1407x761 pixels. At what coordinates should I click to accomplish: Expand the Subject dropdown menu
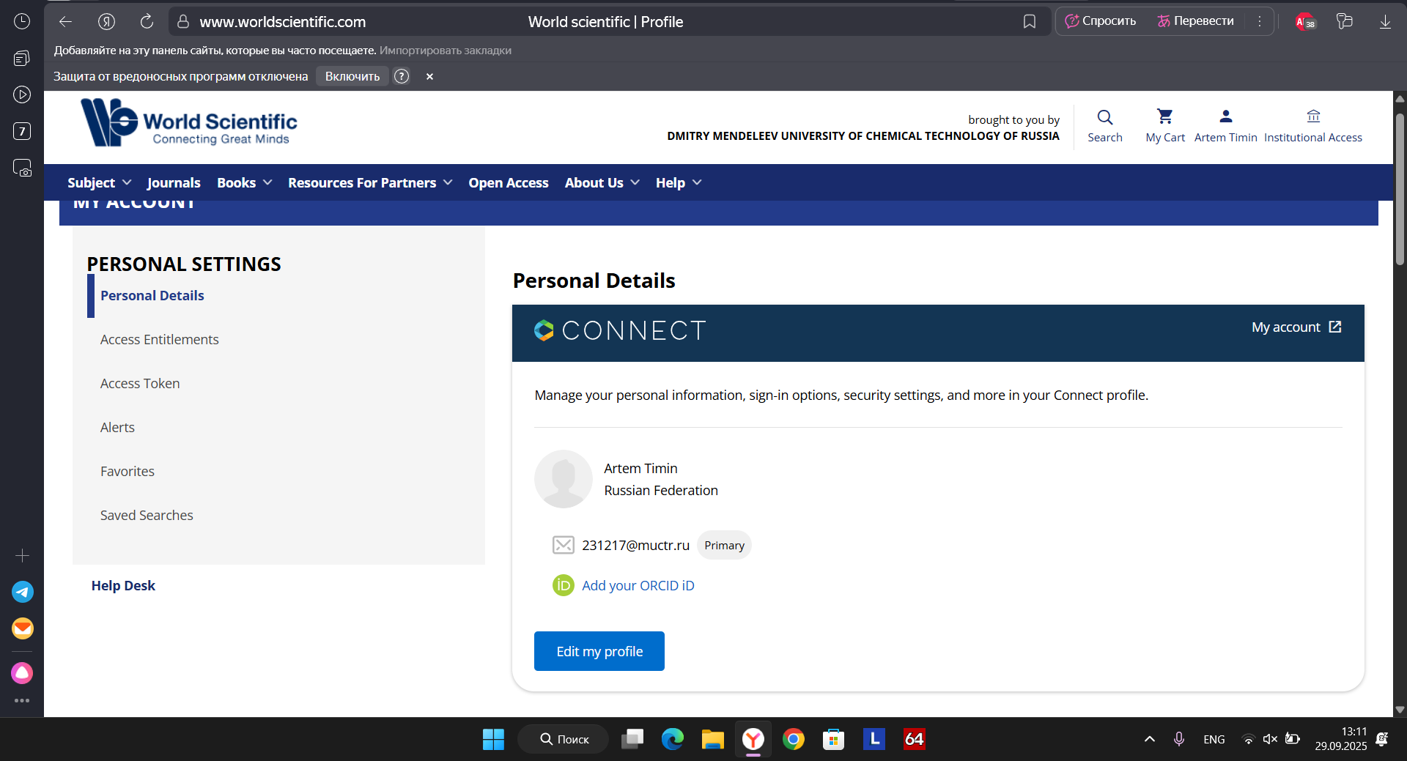(x=99, y=182)
